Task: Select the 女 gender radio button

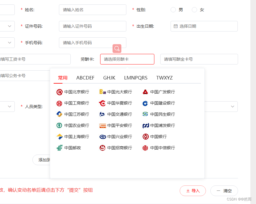Action: [x=194, y=10]
